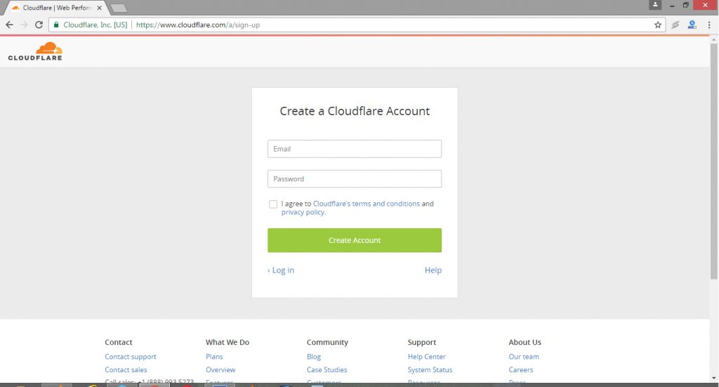Image resolution: width=719 pixels, height=387 pixels.
Task: Minimize the Chrome window
Action: (x=672, y=5)
